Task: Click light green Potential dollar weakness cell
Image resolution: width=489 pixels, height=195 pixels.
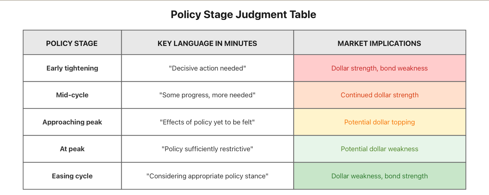Action: (x=380, y=149)
